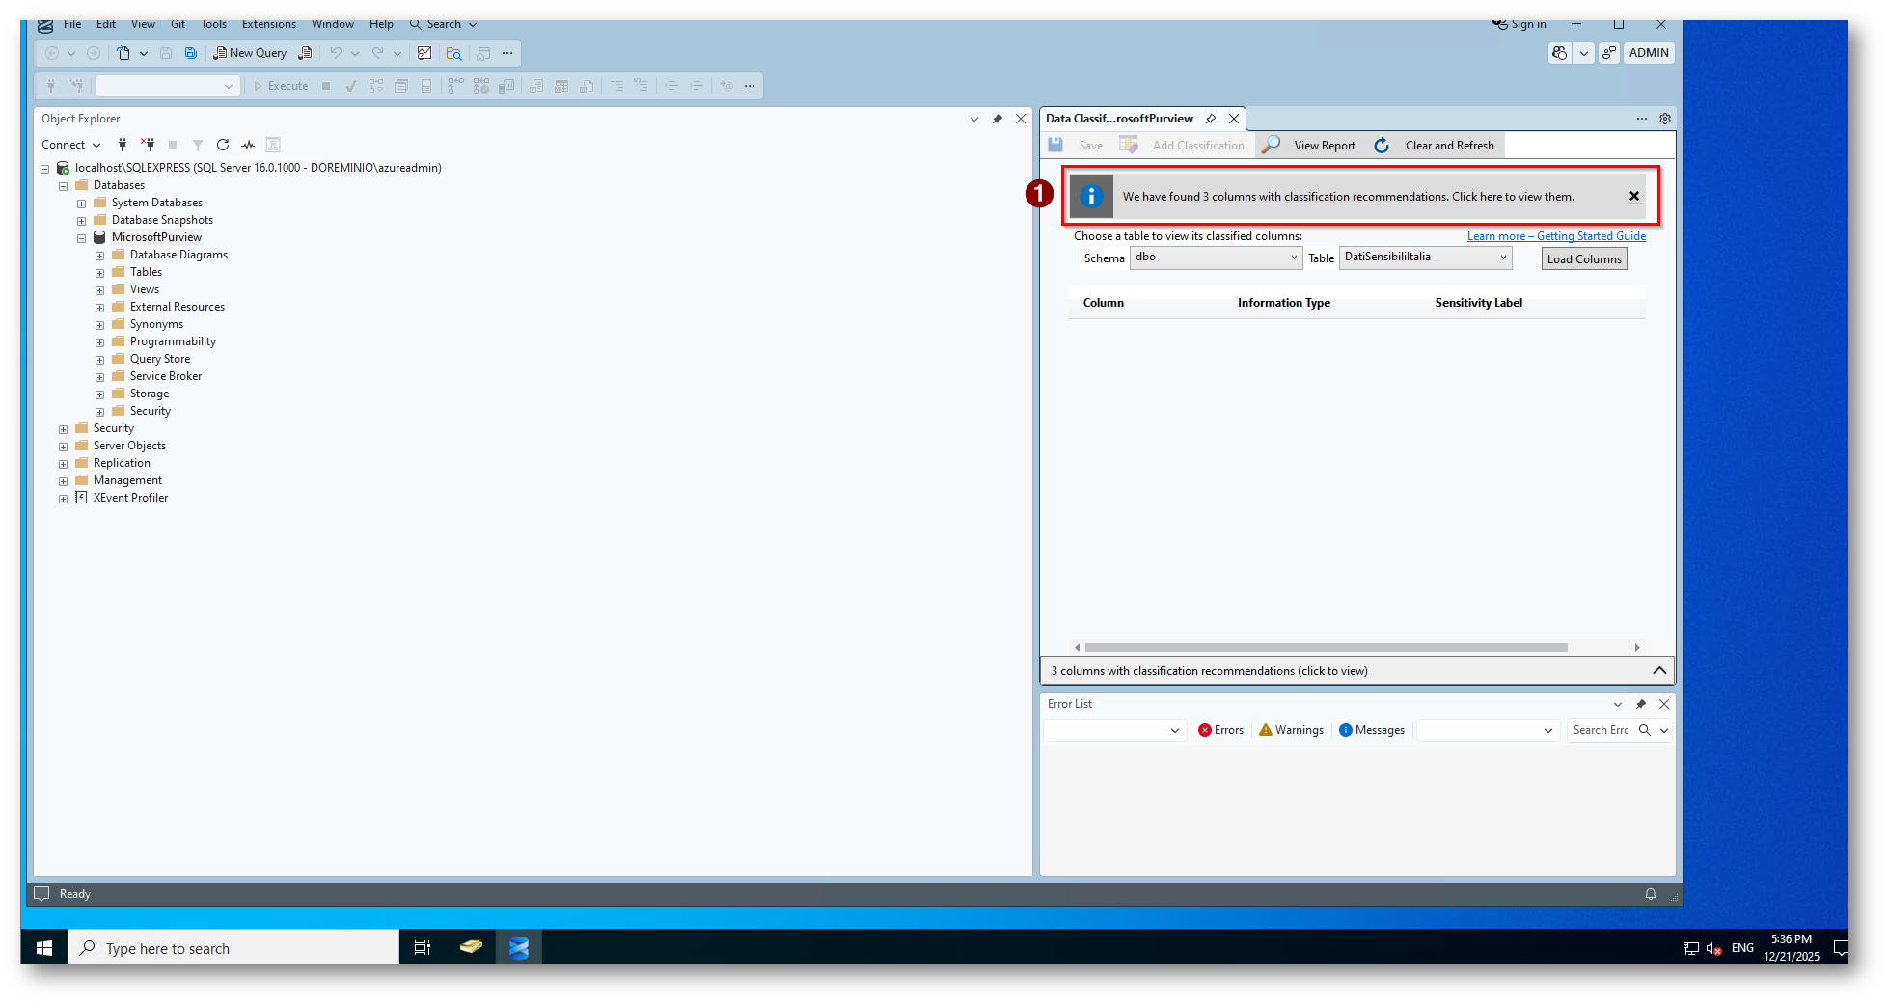
Task: Open the View Report magnifier icon
Action: [1272, 145]
